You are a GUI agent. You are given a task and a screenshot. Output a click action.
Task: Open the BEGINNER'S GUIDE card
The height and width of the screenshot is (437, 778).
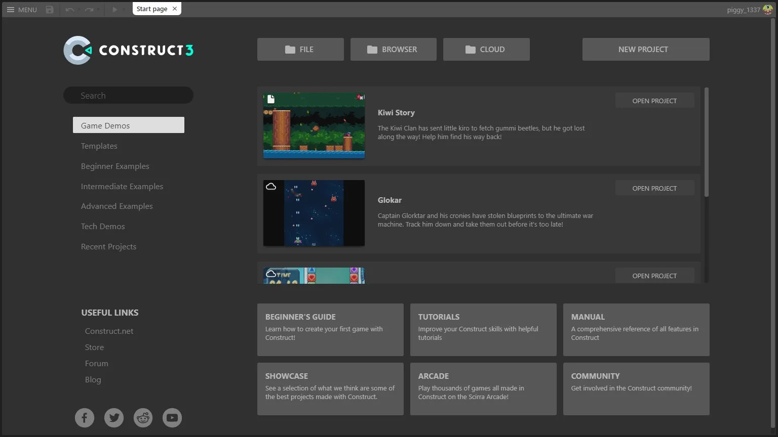point(330,330)
